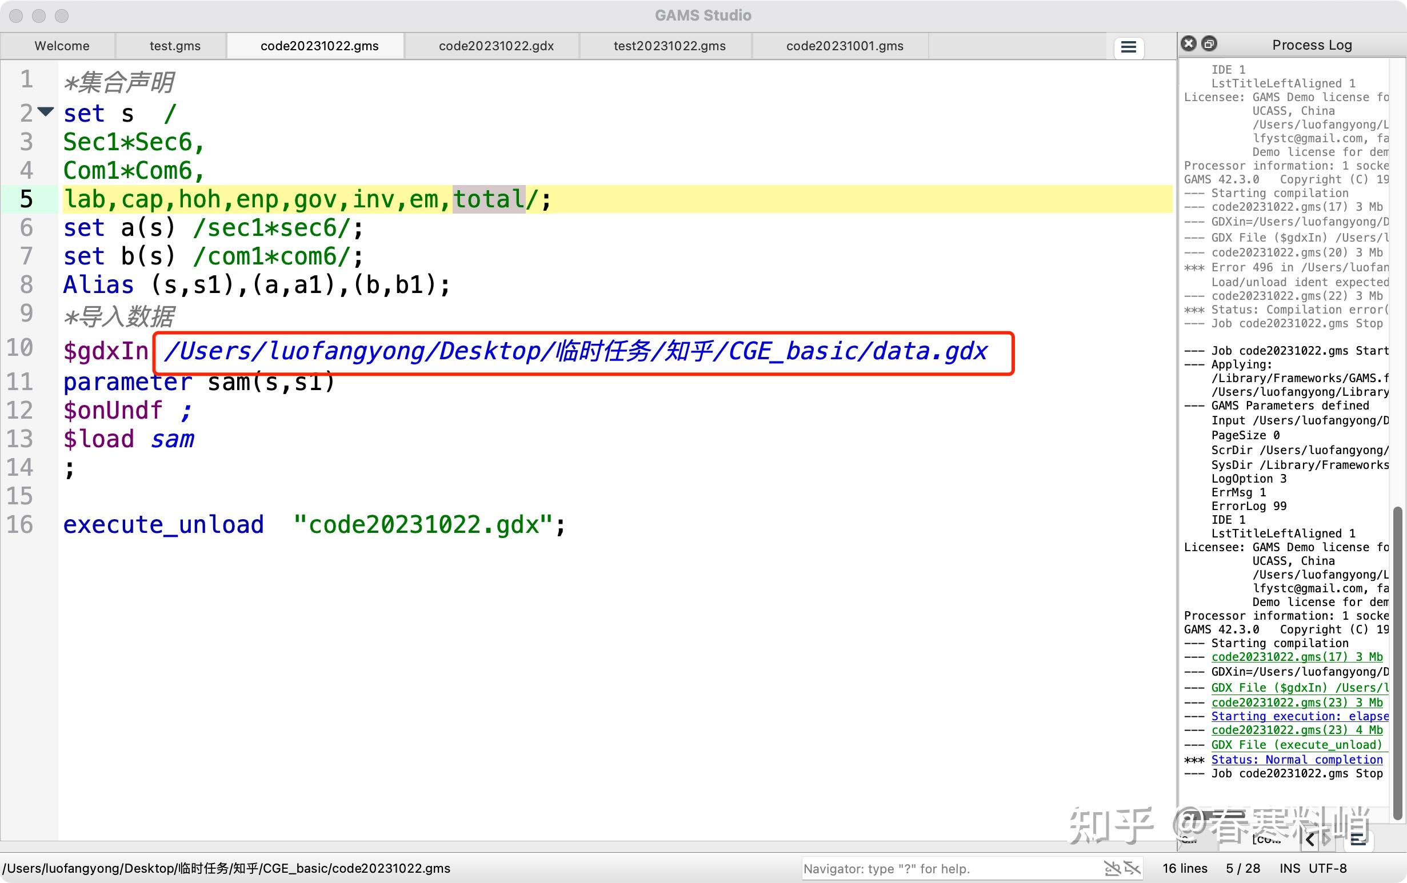Open the code20231001.gms tab

844,46
